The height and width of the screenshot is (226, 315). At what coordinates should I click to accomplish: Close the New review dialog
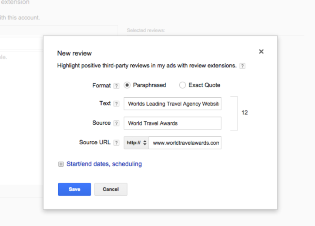pyautogui.click(x=261, y=52)
